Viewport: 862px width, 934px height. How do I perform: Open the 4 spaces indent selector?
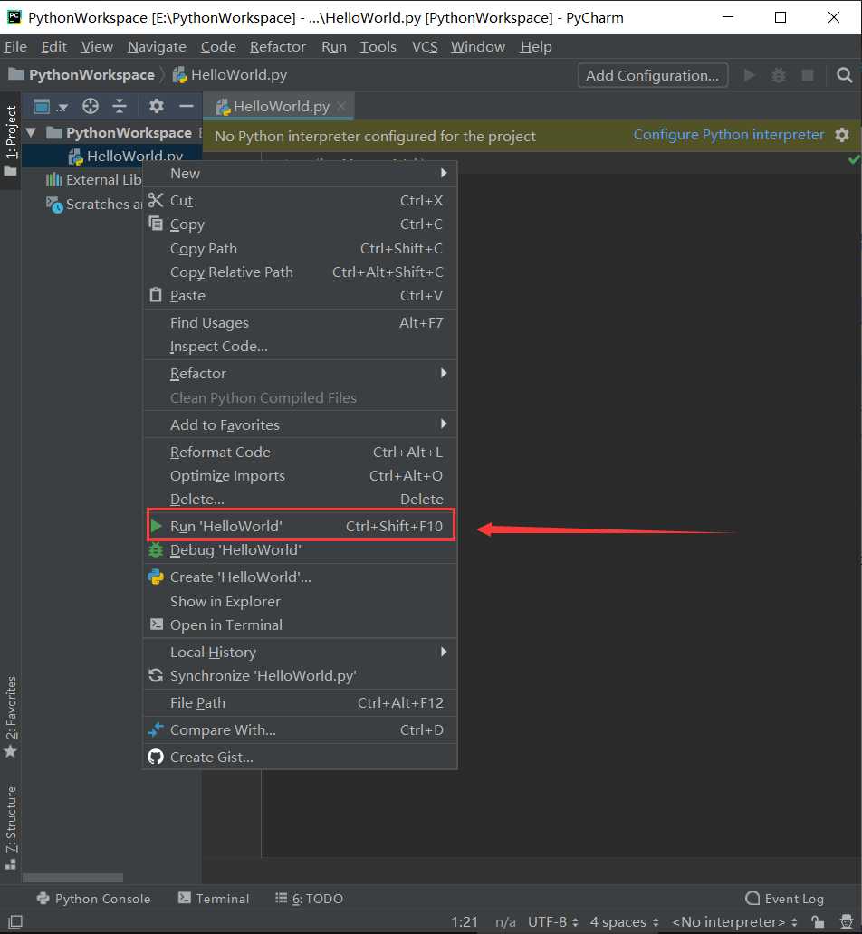click(624, 921)
